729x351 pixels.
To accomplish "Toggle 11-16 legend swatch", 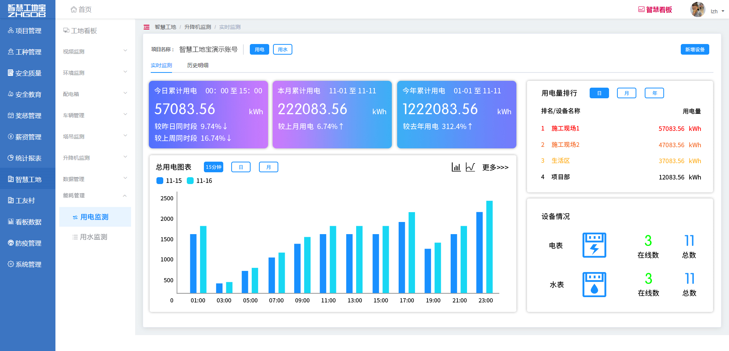I will (190, 181).
